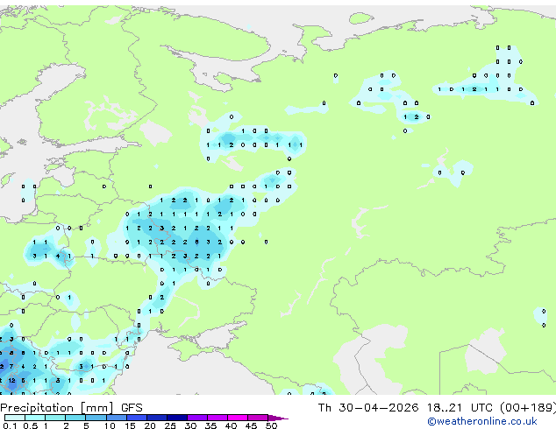The width and height of the screenshot is (556, 429).
Task: Select the legend swatch between 0.1 and 0.5
Action: (15, 418)
